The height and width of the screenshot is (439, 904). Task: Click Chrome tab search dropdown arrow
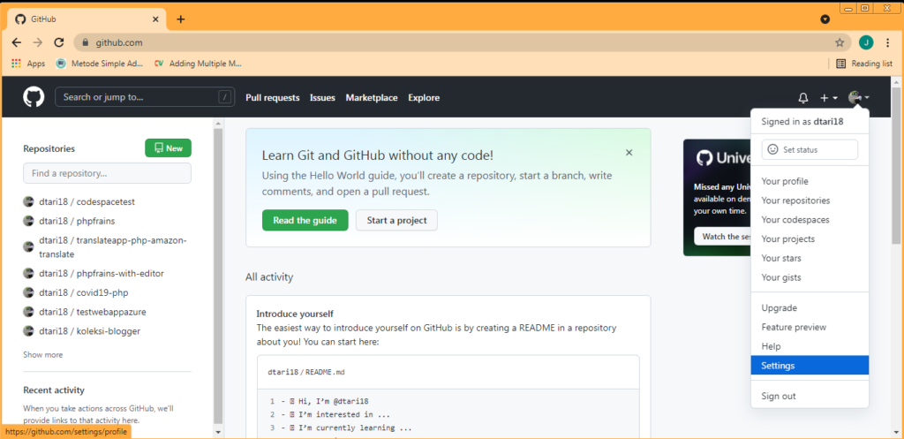point(825,19)
